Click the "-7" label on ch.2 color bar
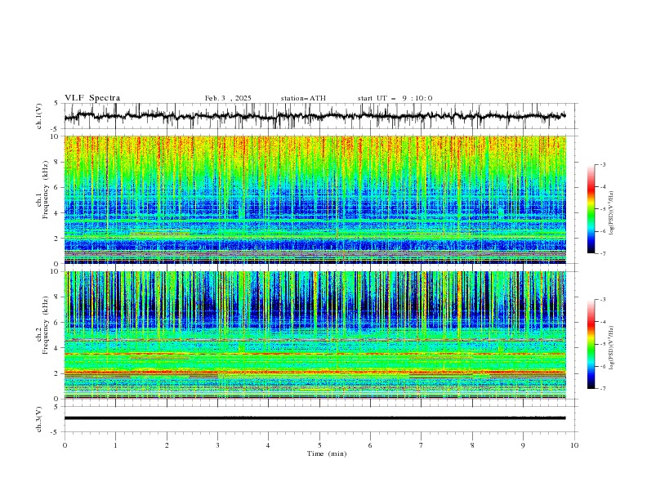 coord(602,389)
